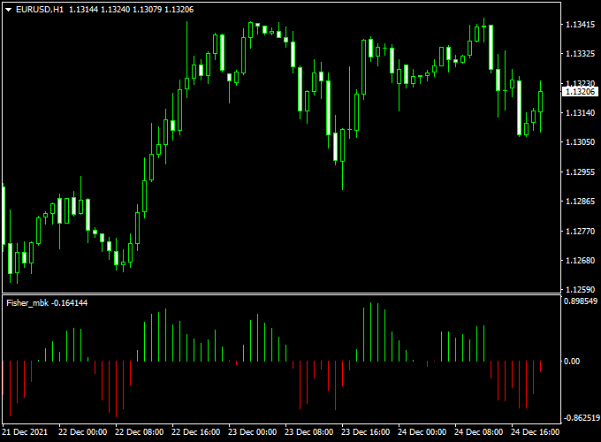Select the OHLC values 1.13144 1.13240 1.13079 1.13206
The width and height of the screenshot is (601, 442).
tap(131, 10)
